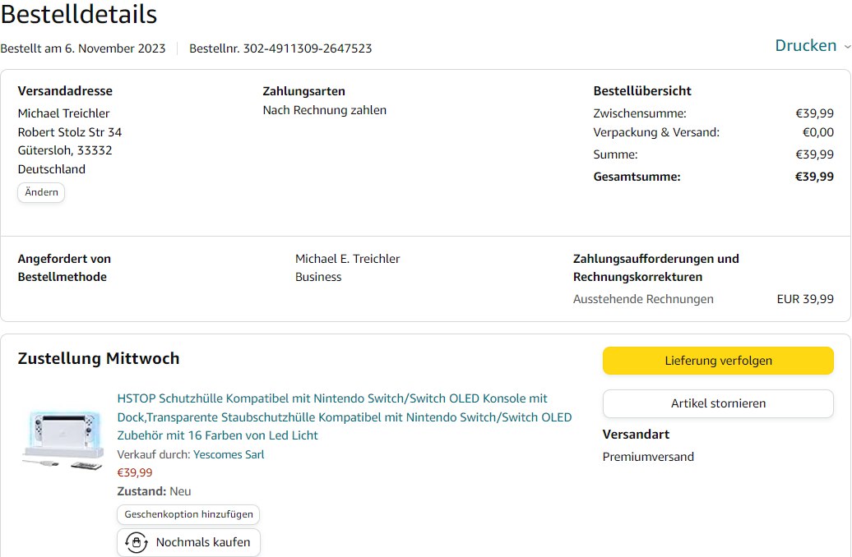Click the EUR 39,99 outstanding invoice amount
The width and height of the screenshot is (852, 557).
point(804,299)
